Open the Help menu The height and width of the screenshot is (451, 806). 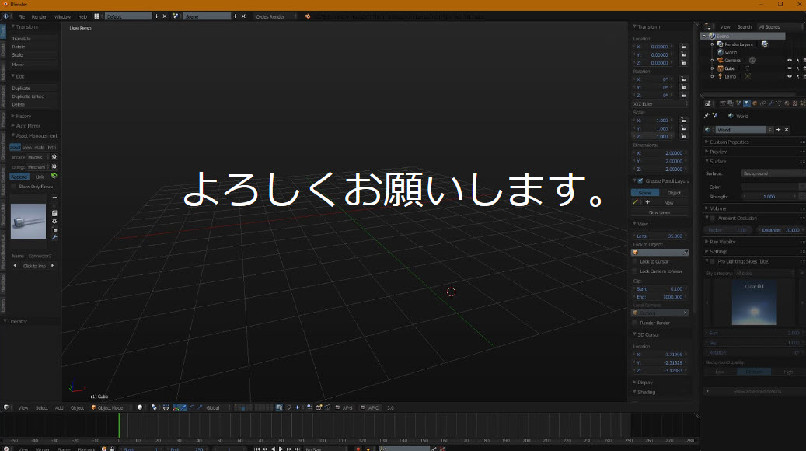82,16
